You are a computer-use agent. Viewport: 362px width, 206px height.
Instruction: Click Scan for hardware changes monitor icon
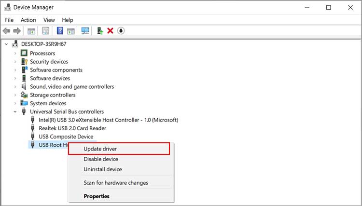coord(85,31)
